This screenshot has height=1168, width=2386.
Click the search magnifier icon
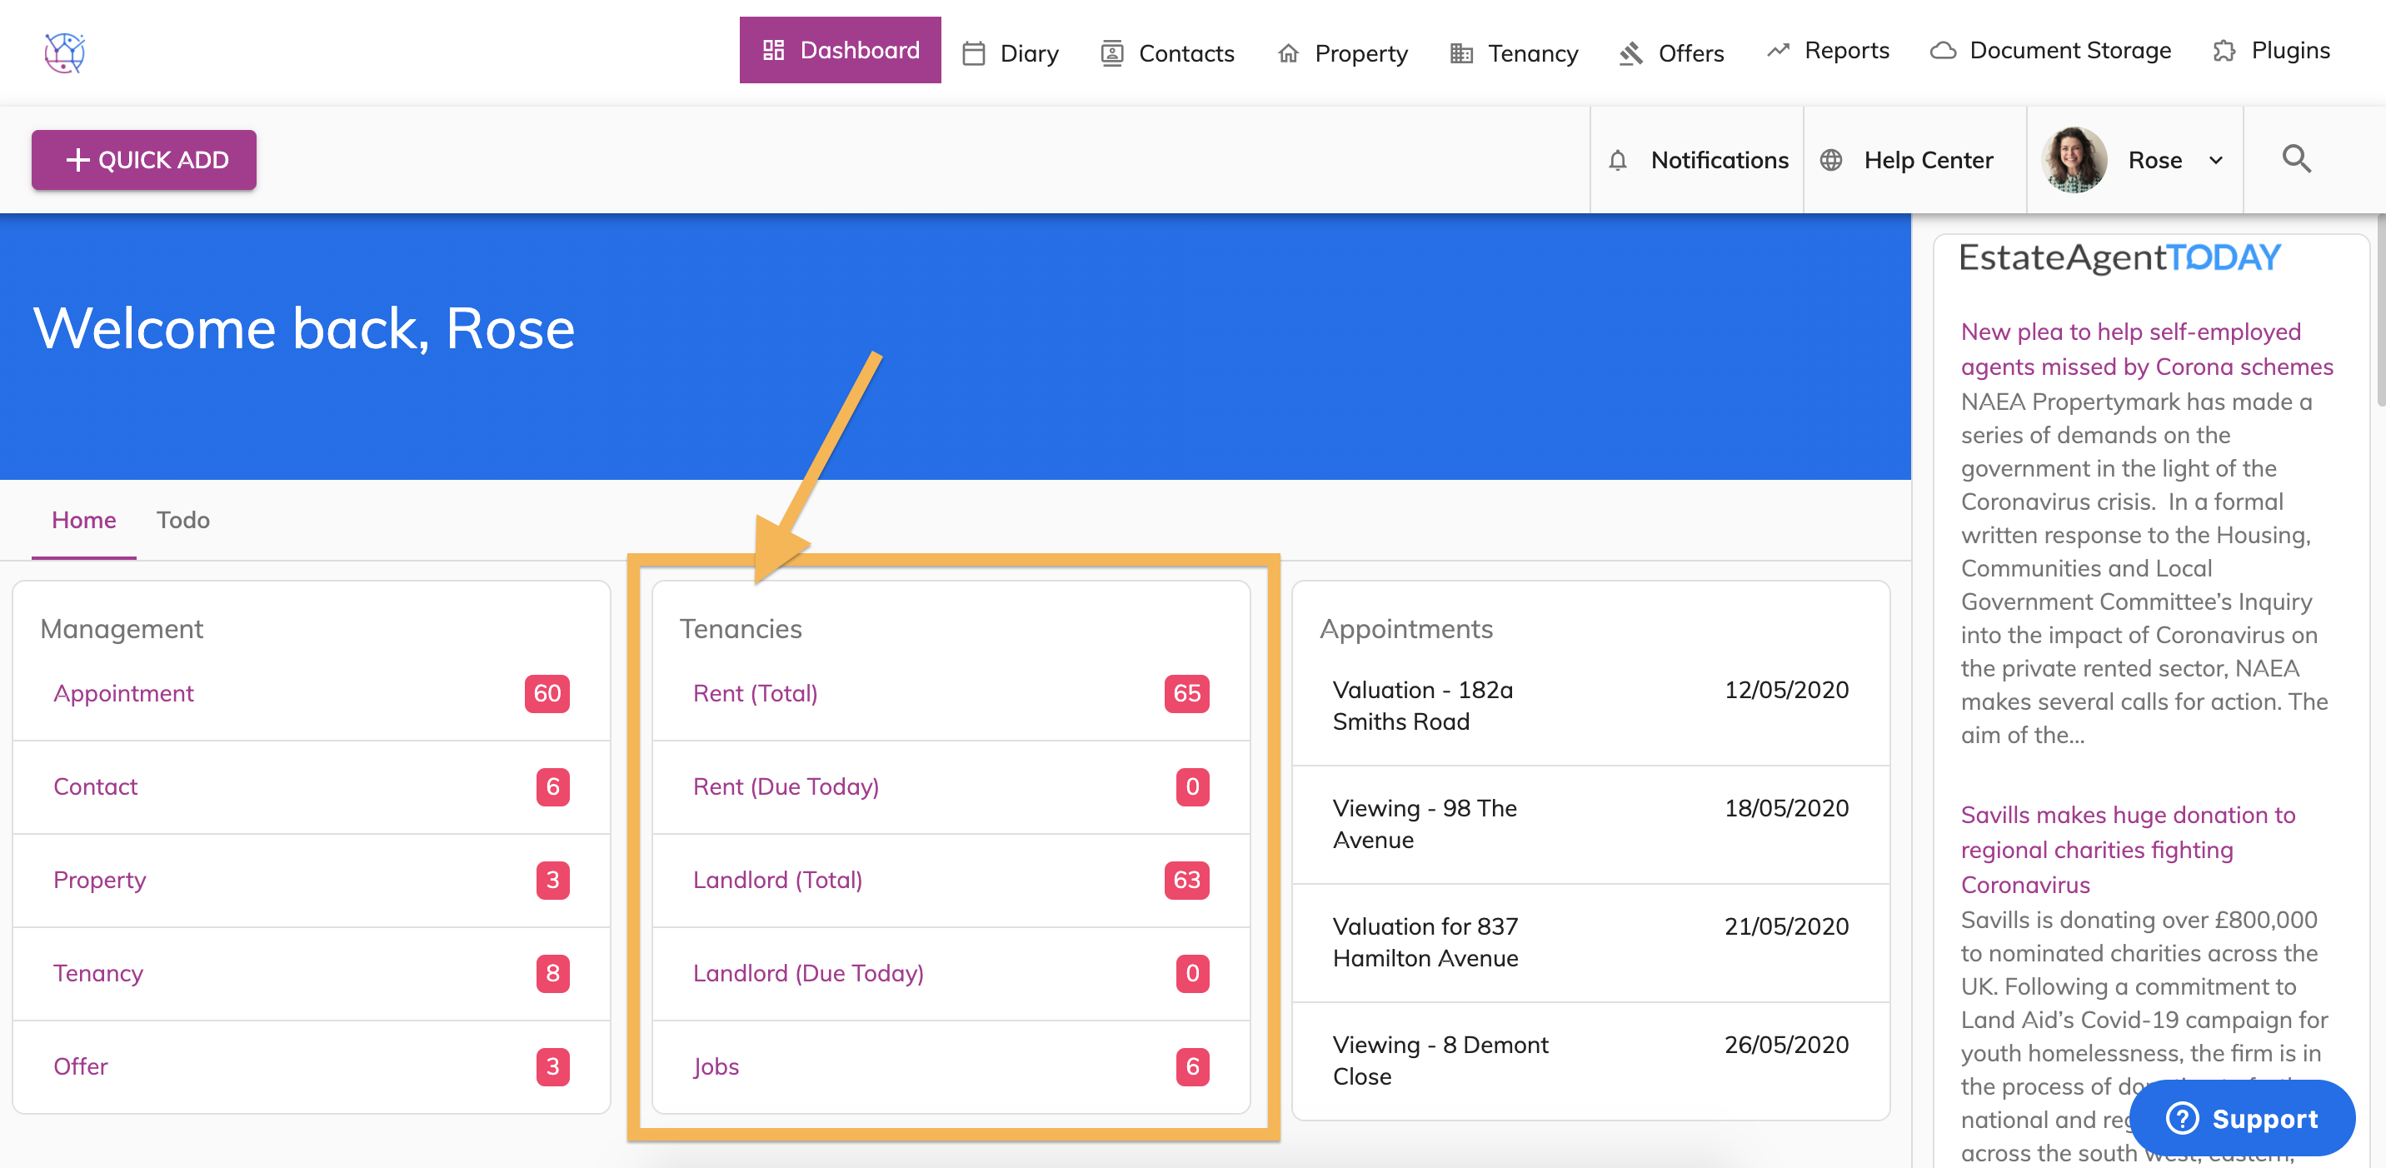(x=2295, y=159)
